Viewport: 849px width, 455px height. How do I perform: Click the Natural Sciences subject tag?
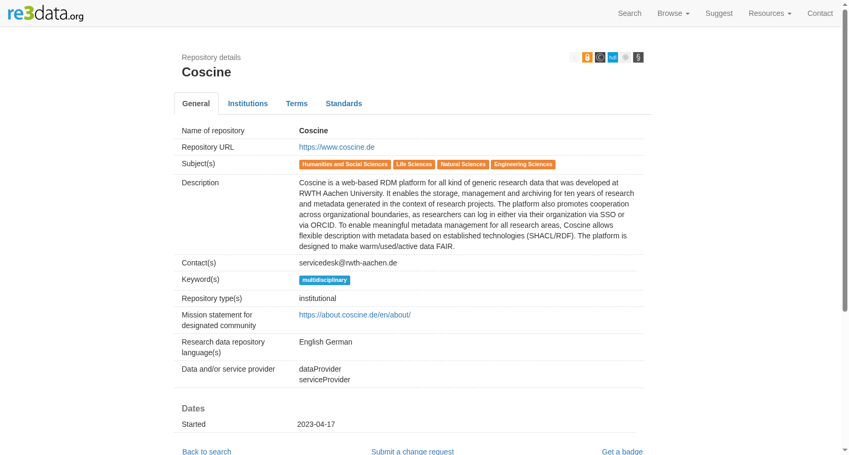tap(463, 165)
